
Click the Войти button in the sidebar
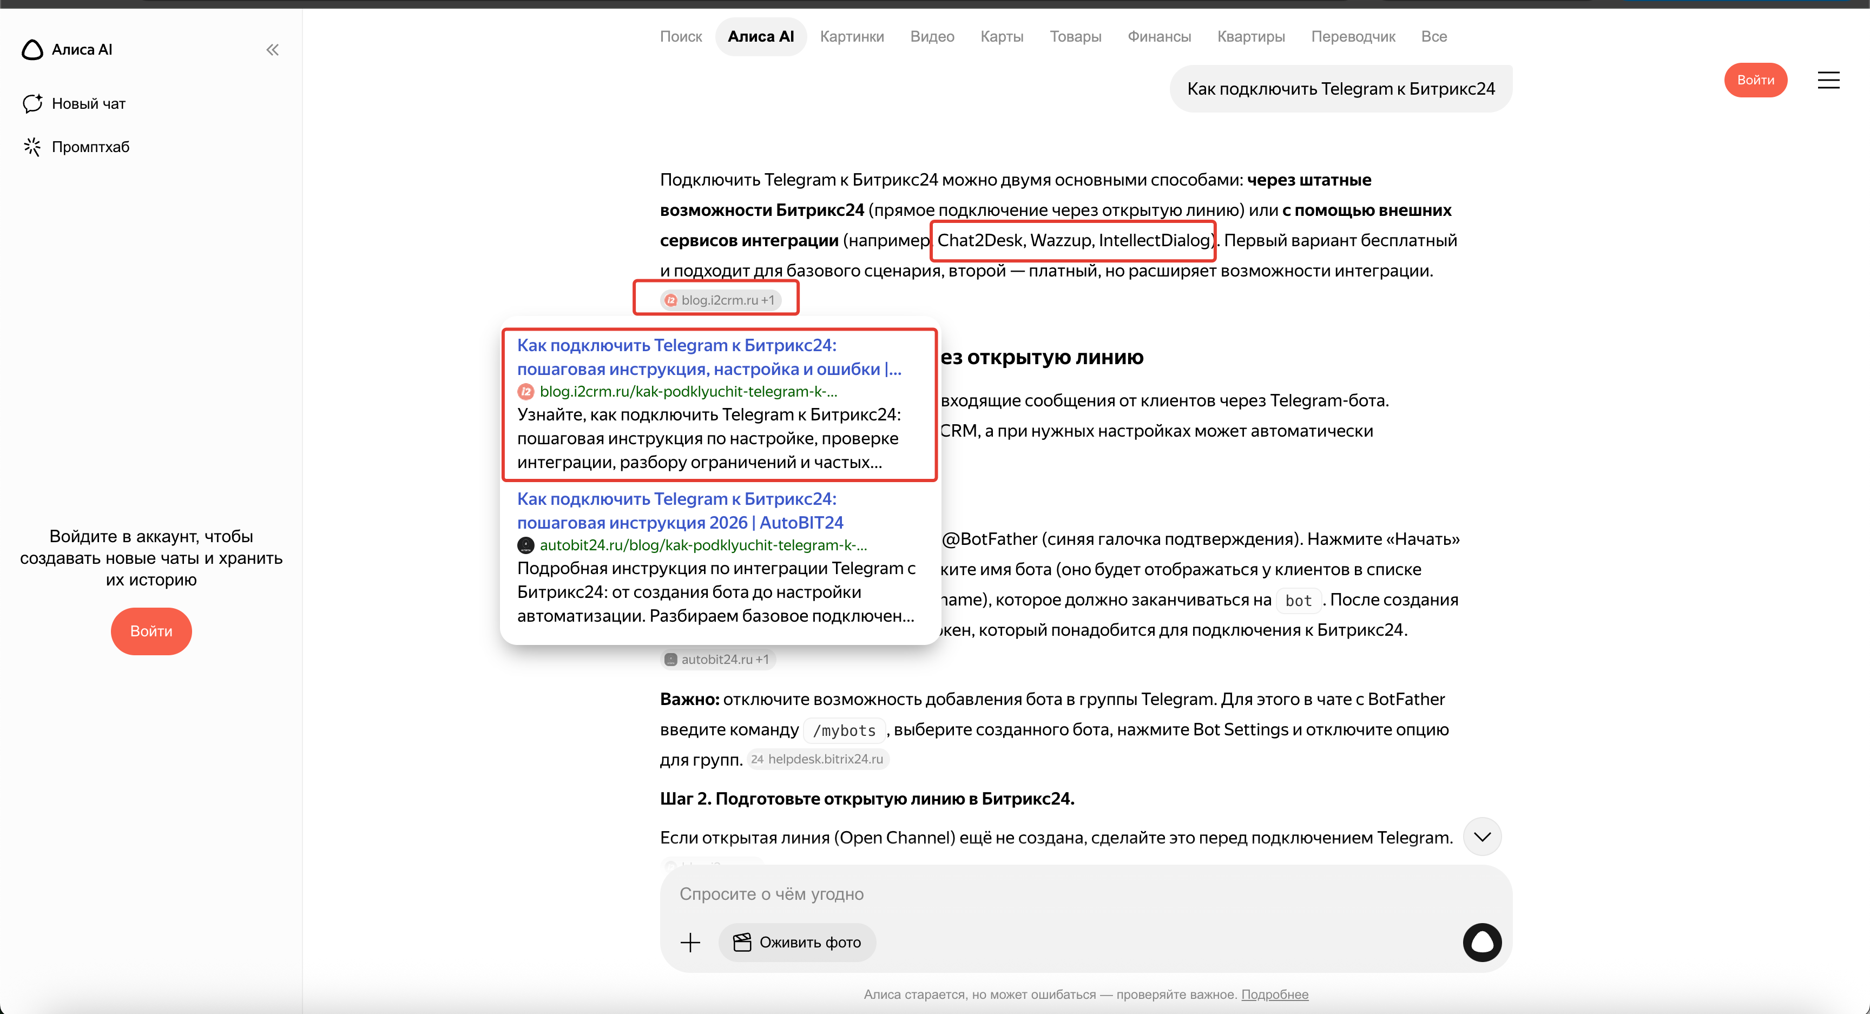pos(151,631)
